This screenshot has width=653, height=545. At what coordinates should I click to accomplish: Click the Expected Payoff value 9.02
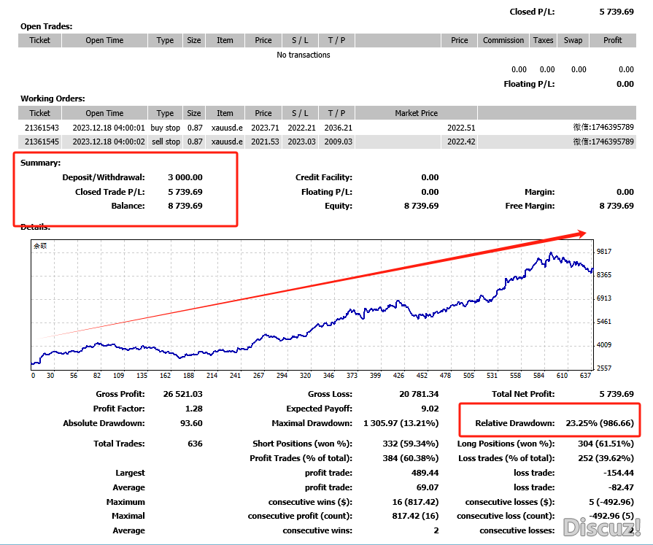pos(430,409)
